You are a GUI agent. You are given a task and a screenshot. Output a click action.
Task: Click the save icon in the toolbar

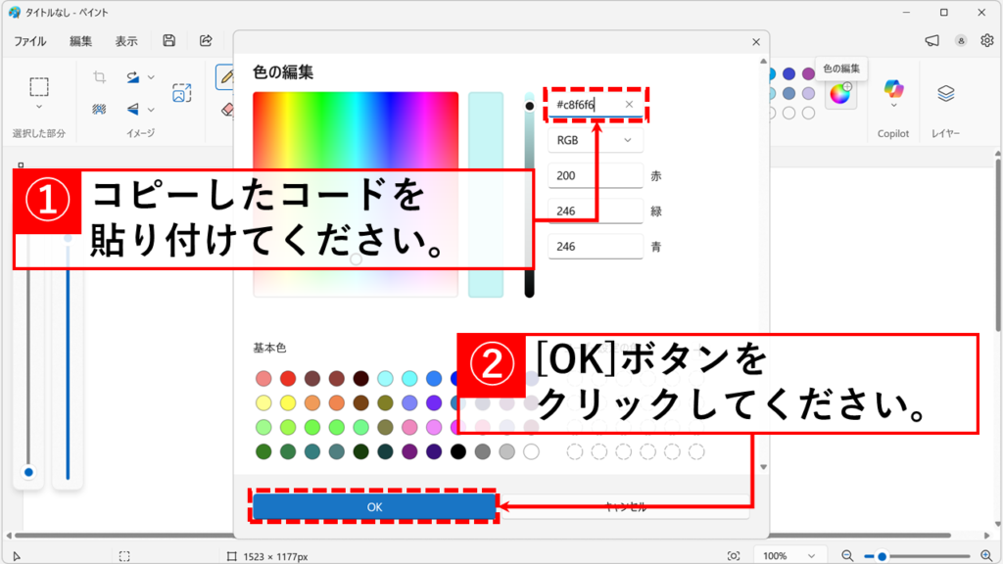[167, 40]
